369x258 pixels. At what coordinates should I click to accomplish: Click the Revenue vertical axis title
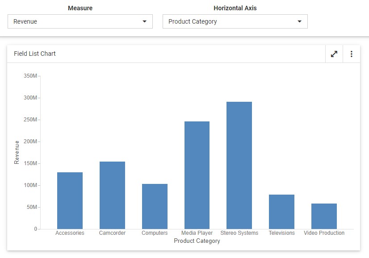point(17,152)
